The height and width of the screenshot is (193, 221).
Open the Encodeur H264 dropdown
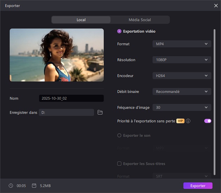[x=182, y=75]
